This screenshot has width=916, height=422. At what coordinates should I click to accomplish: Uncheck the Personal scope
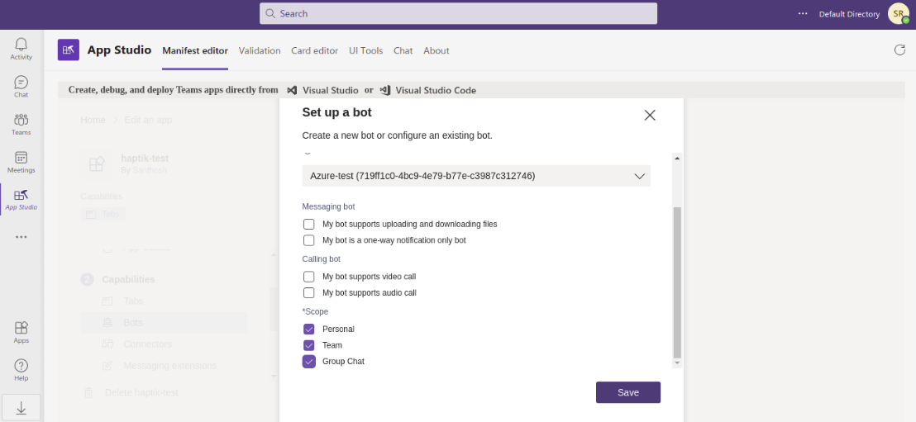point(309,330)
